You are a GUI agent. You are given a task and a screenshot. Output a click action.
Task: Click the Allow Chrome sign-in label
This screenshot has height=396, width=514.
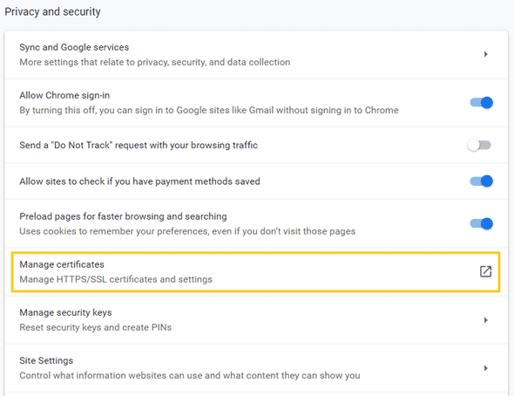pos(64,95)
